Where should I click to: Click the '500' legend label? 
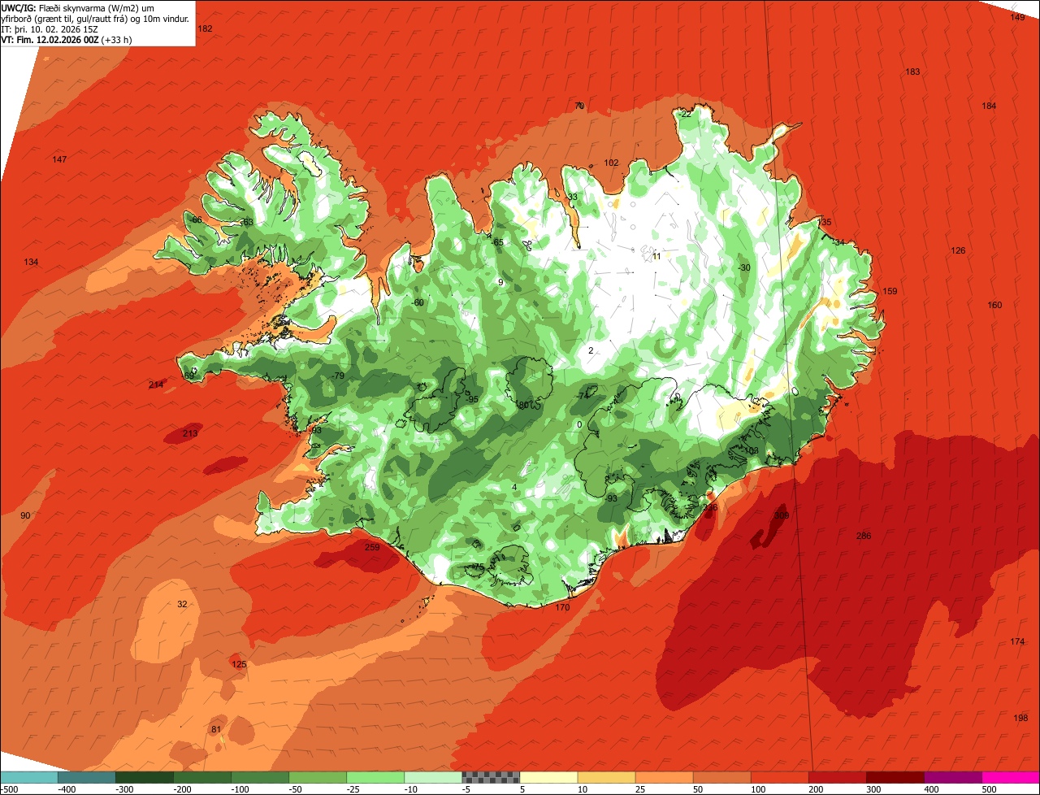pyautogui.click(x=989, y=788)
